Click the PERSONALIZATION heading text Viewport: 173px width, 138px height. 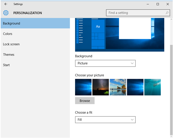click(x=28, y=13)
